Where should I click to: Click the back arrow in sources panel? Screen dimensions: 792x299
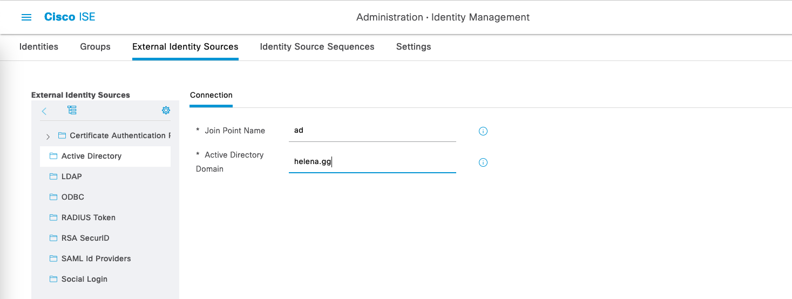[44, 111]
